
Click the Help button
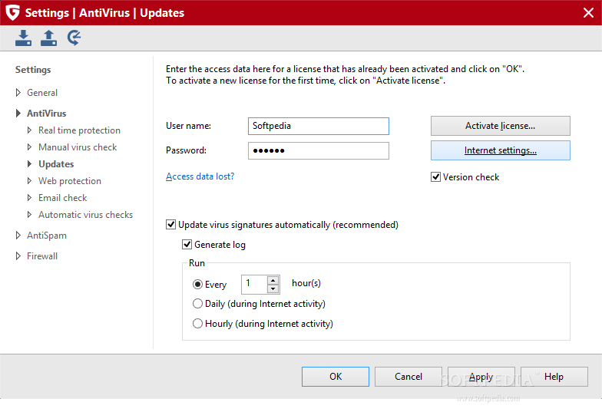554,377
